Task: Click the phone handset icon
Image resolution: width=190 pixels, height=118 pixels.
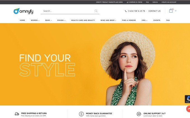Action: tap(126, 11)
